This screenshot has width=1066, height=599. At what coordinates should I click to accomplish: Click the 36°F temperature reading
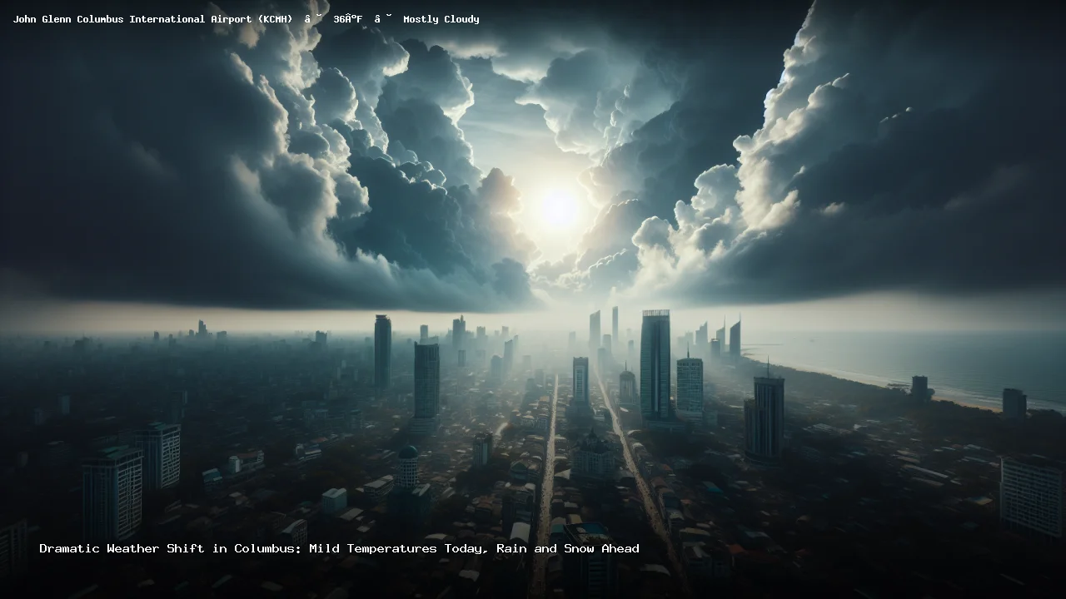pos(347,19)
